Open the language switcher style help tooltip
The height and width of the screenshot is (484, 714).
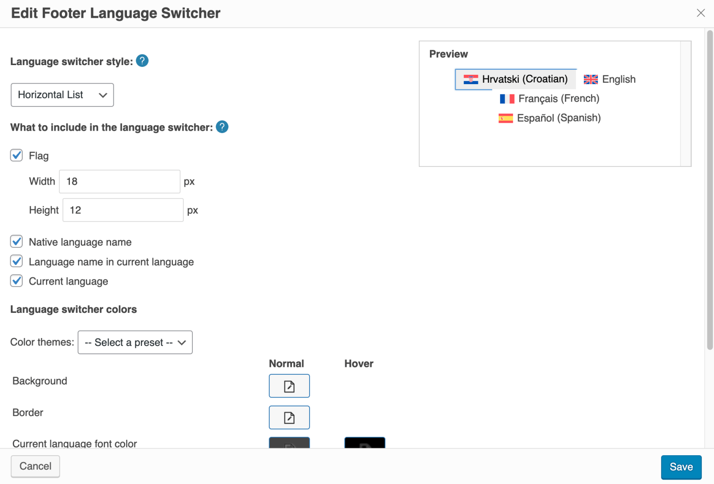click(x=142, y=60)
